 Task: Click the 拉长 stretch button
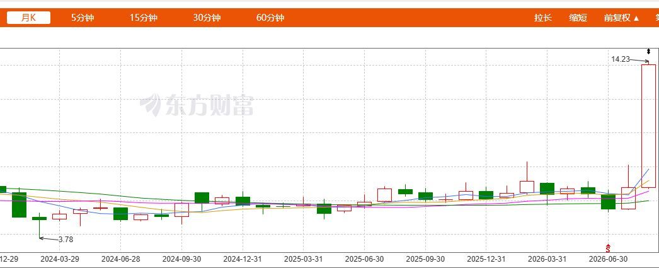tap(543, 18)
